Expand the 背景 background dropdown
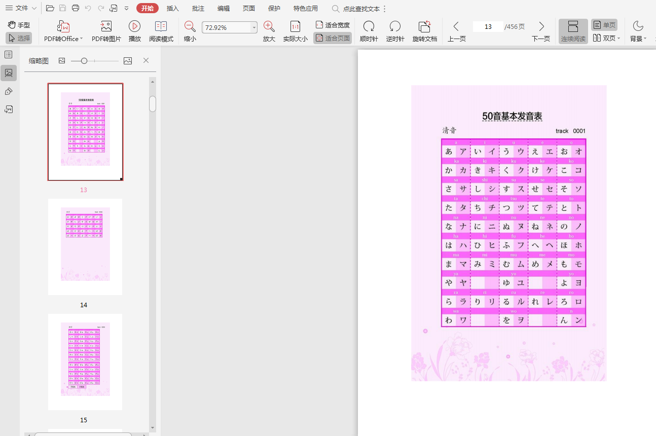The height and width of the screenshot is (436, 656). point(638,31)
